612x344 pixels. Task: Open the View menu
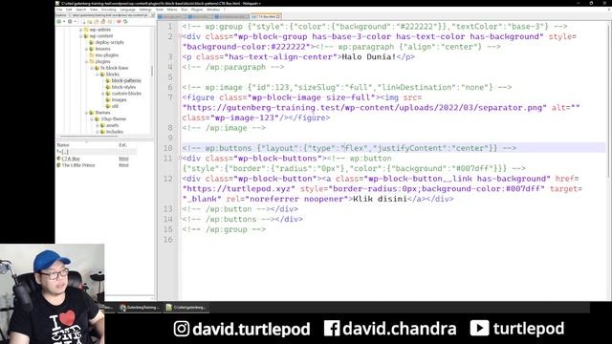coord(94,10)
